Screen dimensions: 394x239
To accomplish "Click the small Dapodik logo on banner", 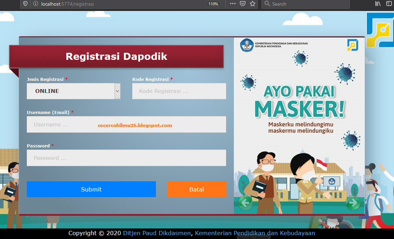I will [x=352, y=45].
